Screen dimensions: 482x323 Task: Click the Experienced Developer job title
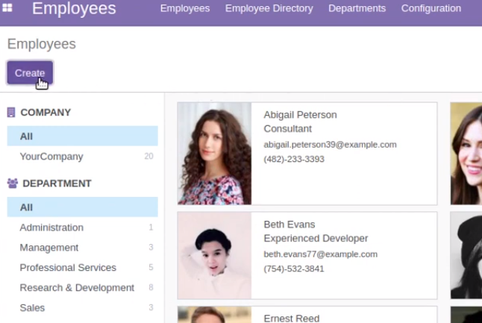(316, 239)
